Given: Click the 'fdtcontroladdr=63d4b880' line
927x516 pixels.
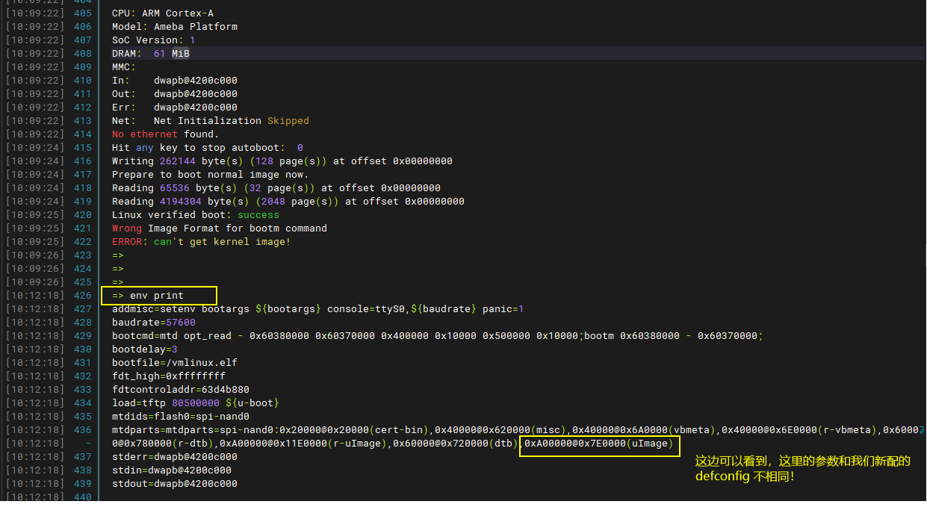Looking at the screenshot, I should click(180, 390).
